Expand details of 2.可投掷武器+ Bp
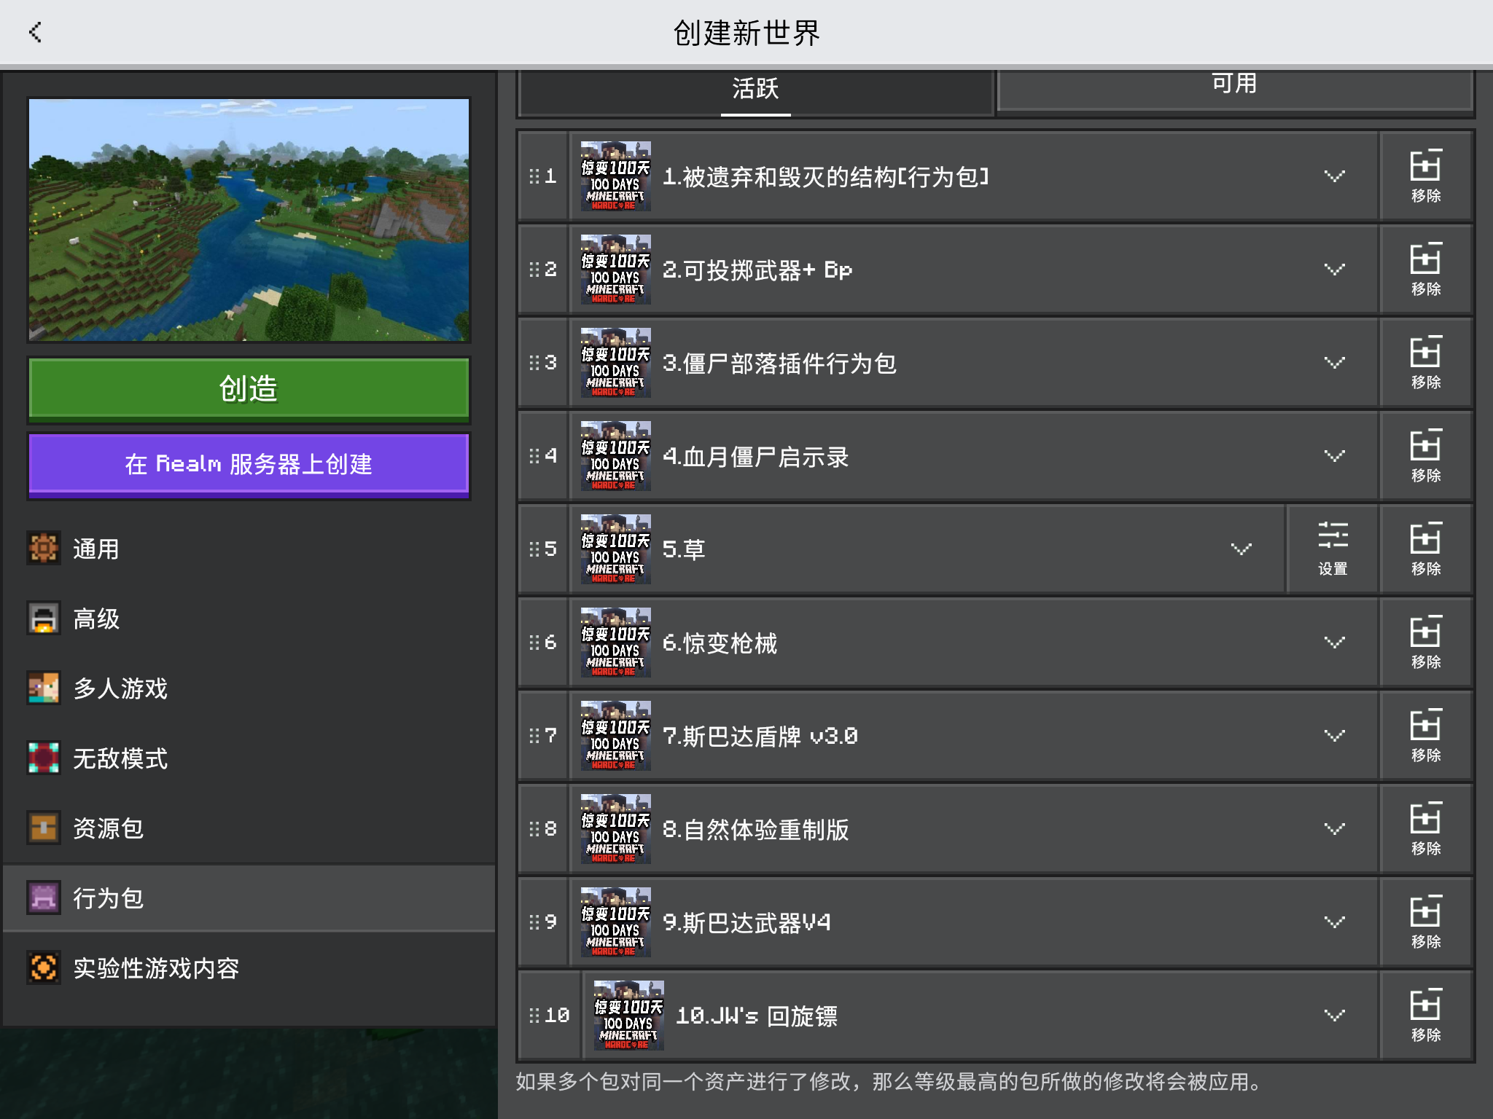The height and width of the screenshot is (1119, 1493). click(x=1334, y=270)
